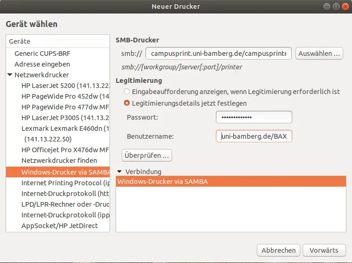Select 'Netzwerkdrucker finden' entry
This screenshot has height=263, width=352.
point(58,161)
